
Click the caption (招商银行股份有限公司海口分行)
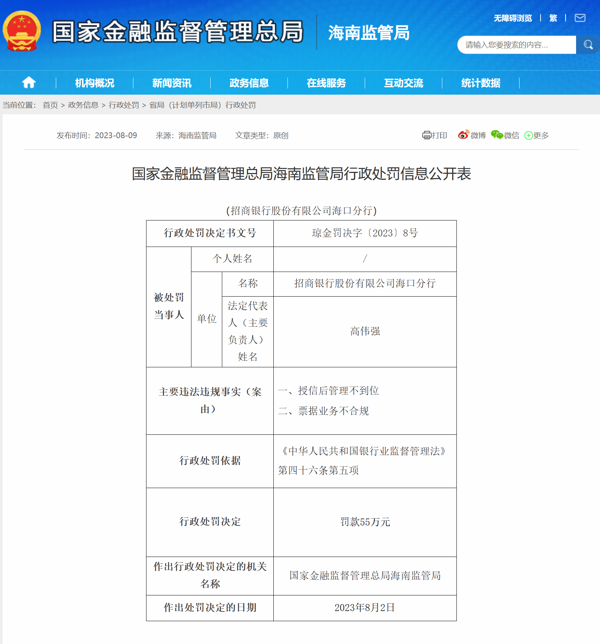click(301, 211)
